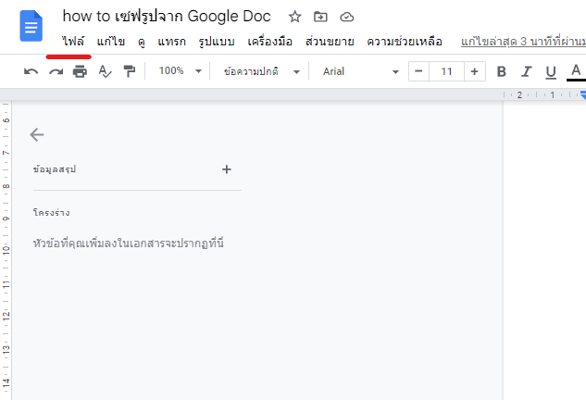Close outline panel with back arrow

pos(37,134)
